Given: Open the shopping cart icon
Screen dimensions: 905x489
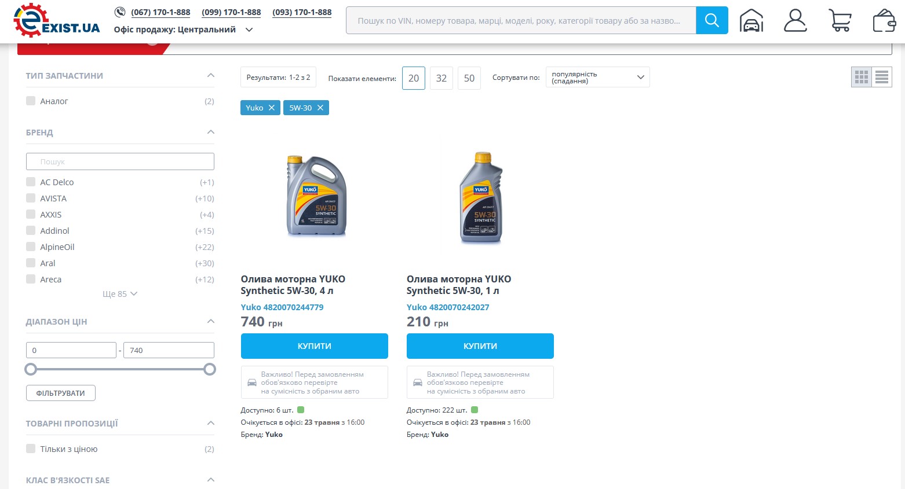Looking at the screenshot, I should [840, 21].
